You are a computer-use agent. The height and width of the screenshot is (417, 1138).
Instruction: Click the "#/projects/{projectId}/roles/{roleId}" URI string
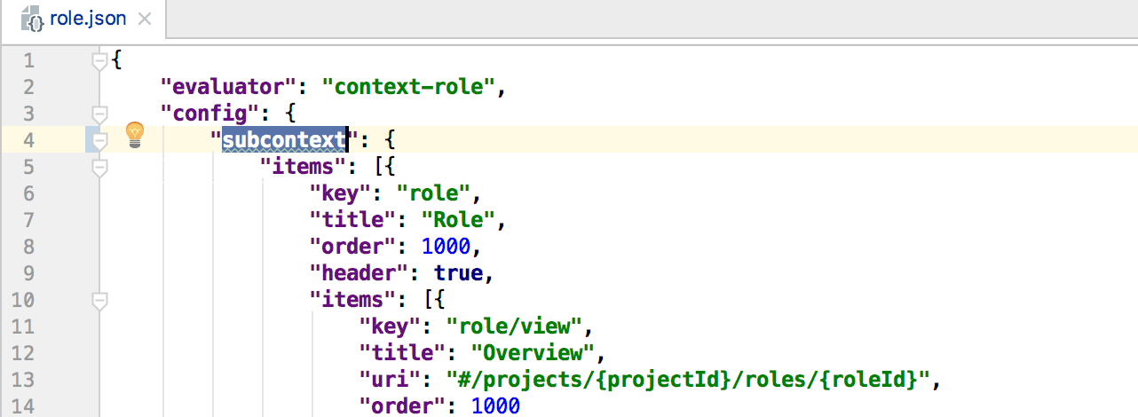(686, 379)
